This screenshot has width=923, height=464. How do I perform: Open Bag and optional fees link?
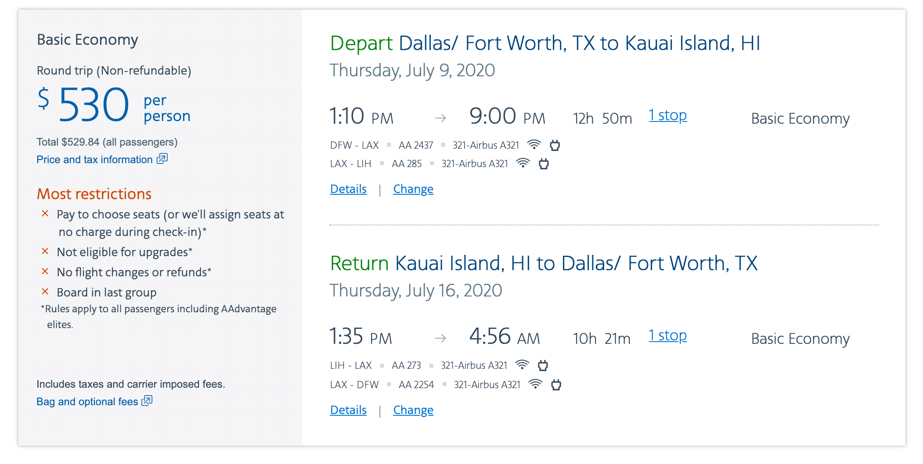point(87,402)
